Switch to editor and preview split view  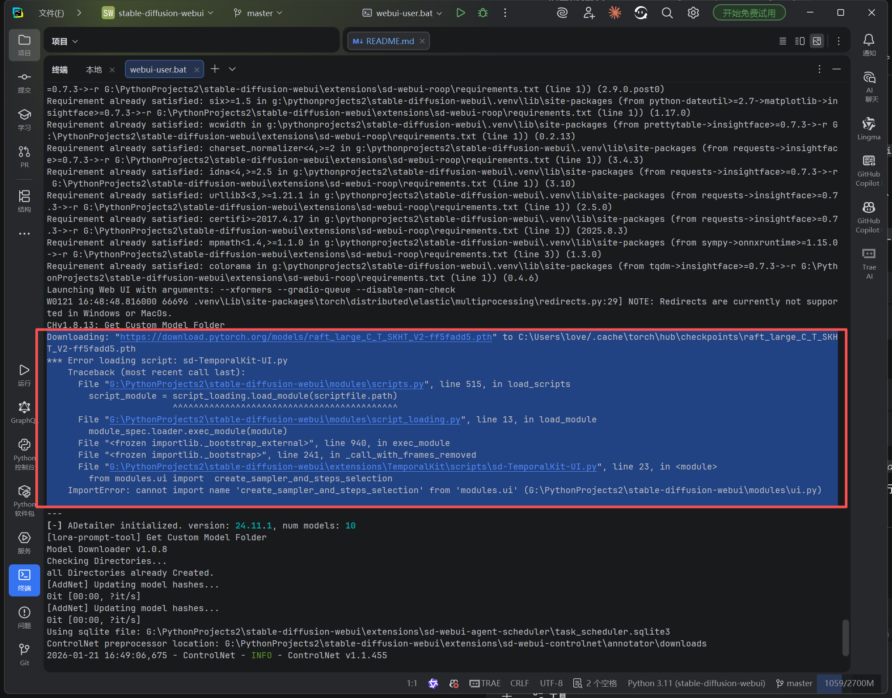[x=799, y=41]
